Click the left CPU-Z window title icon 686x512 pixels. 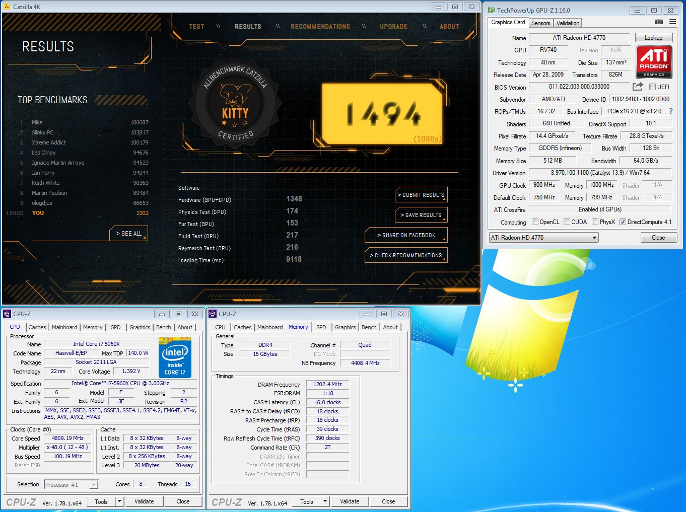7,314
